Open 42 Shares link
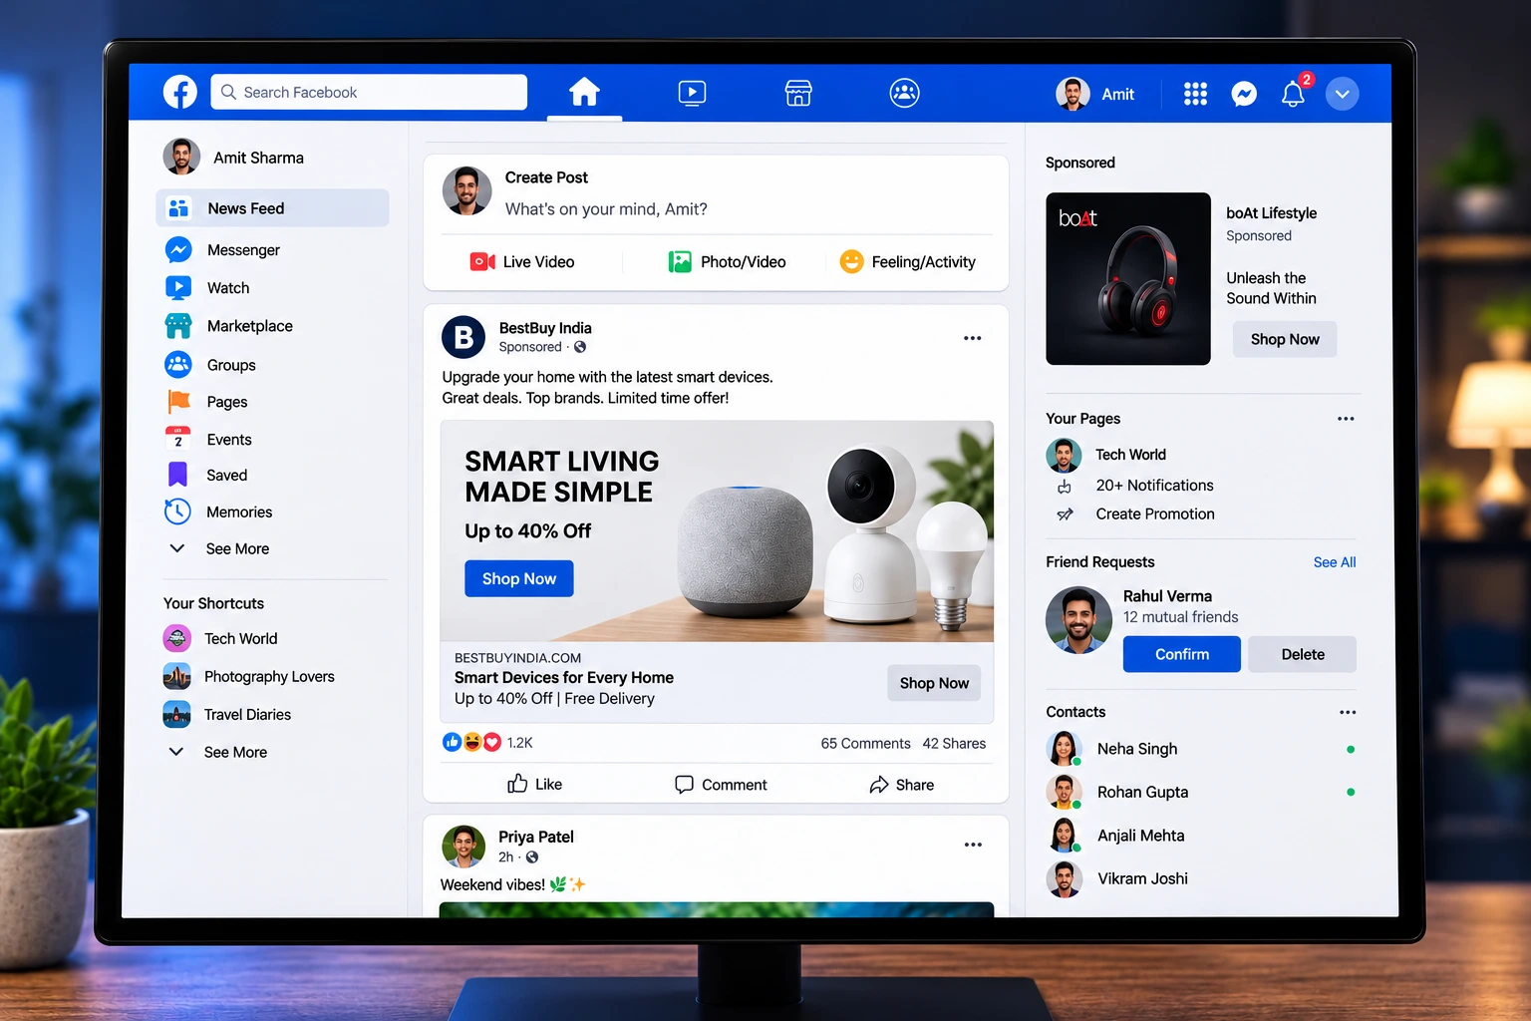1531x1021 pixels. pyautogui.click(x=954, y=743)
